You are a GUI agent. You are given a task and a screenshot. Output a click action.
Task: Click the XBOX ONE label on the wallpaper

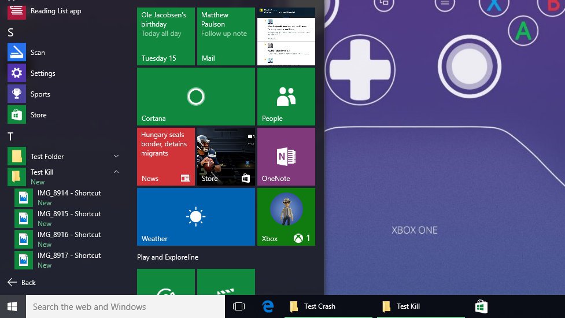(415, 230)
